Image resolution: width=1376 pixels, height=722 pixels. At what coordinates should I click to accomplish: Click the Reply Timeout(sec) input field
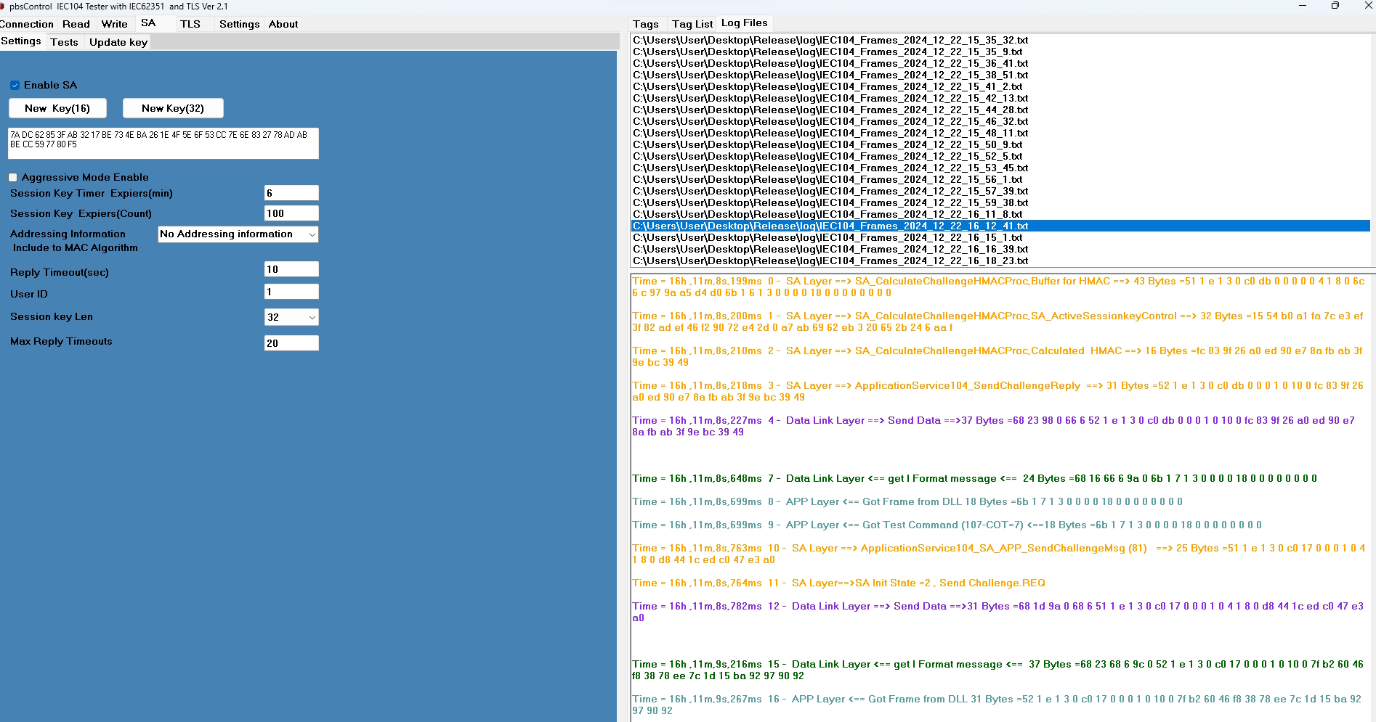(x=291, y=268)
